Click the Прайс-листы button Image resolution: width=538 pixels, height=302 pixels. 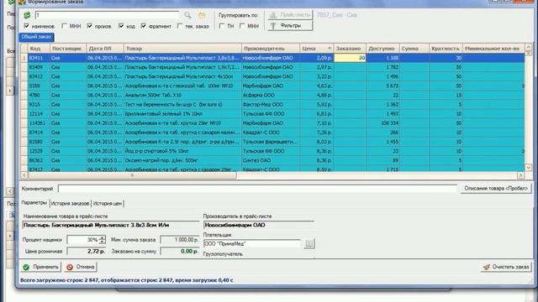click(290, 15)
